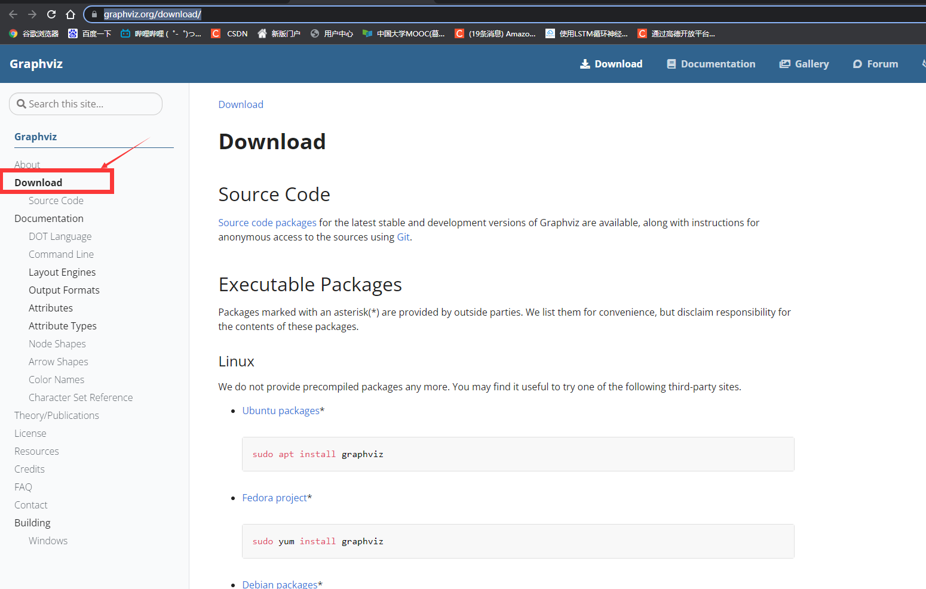This screenshot has height=589, width=926.
Task: Open Color Names sidebar entry
Action: 56,380
